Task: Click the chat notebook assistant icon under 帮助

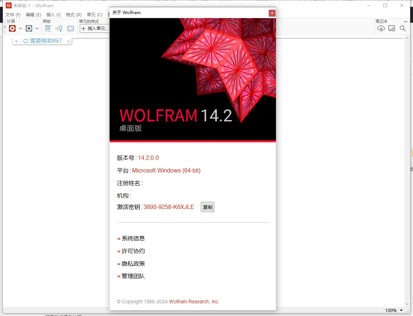Action: pos(48,29)
